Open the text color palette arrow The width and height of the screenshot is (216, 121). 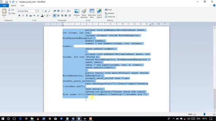pos(45,16)
